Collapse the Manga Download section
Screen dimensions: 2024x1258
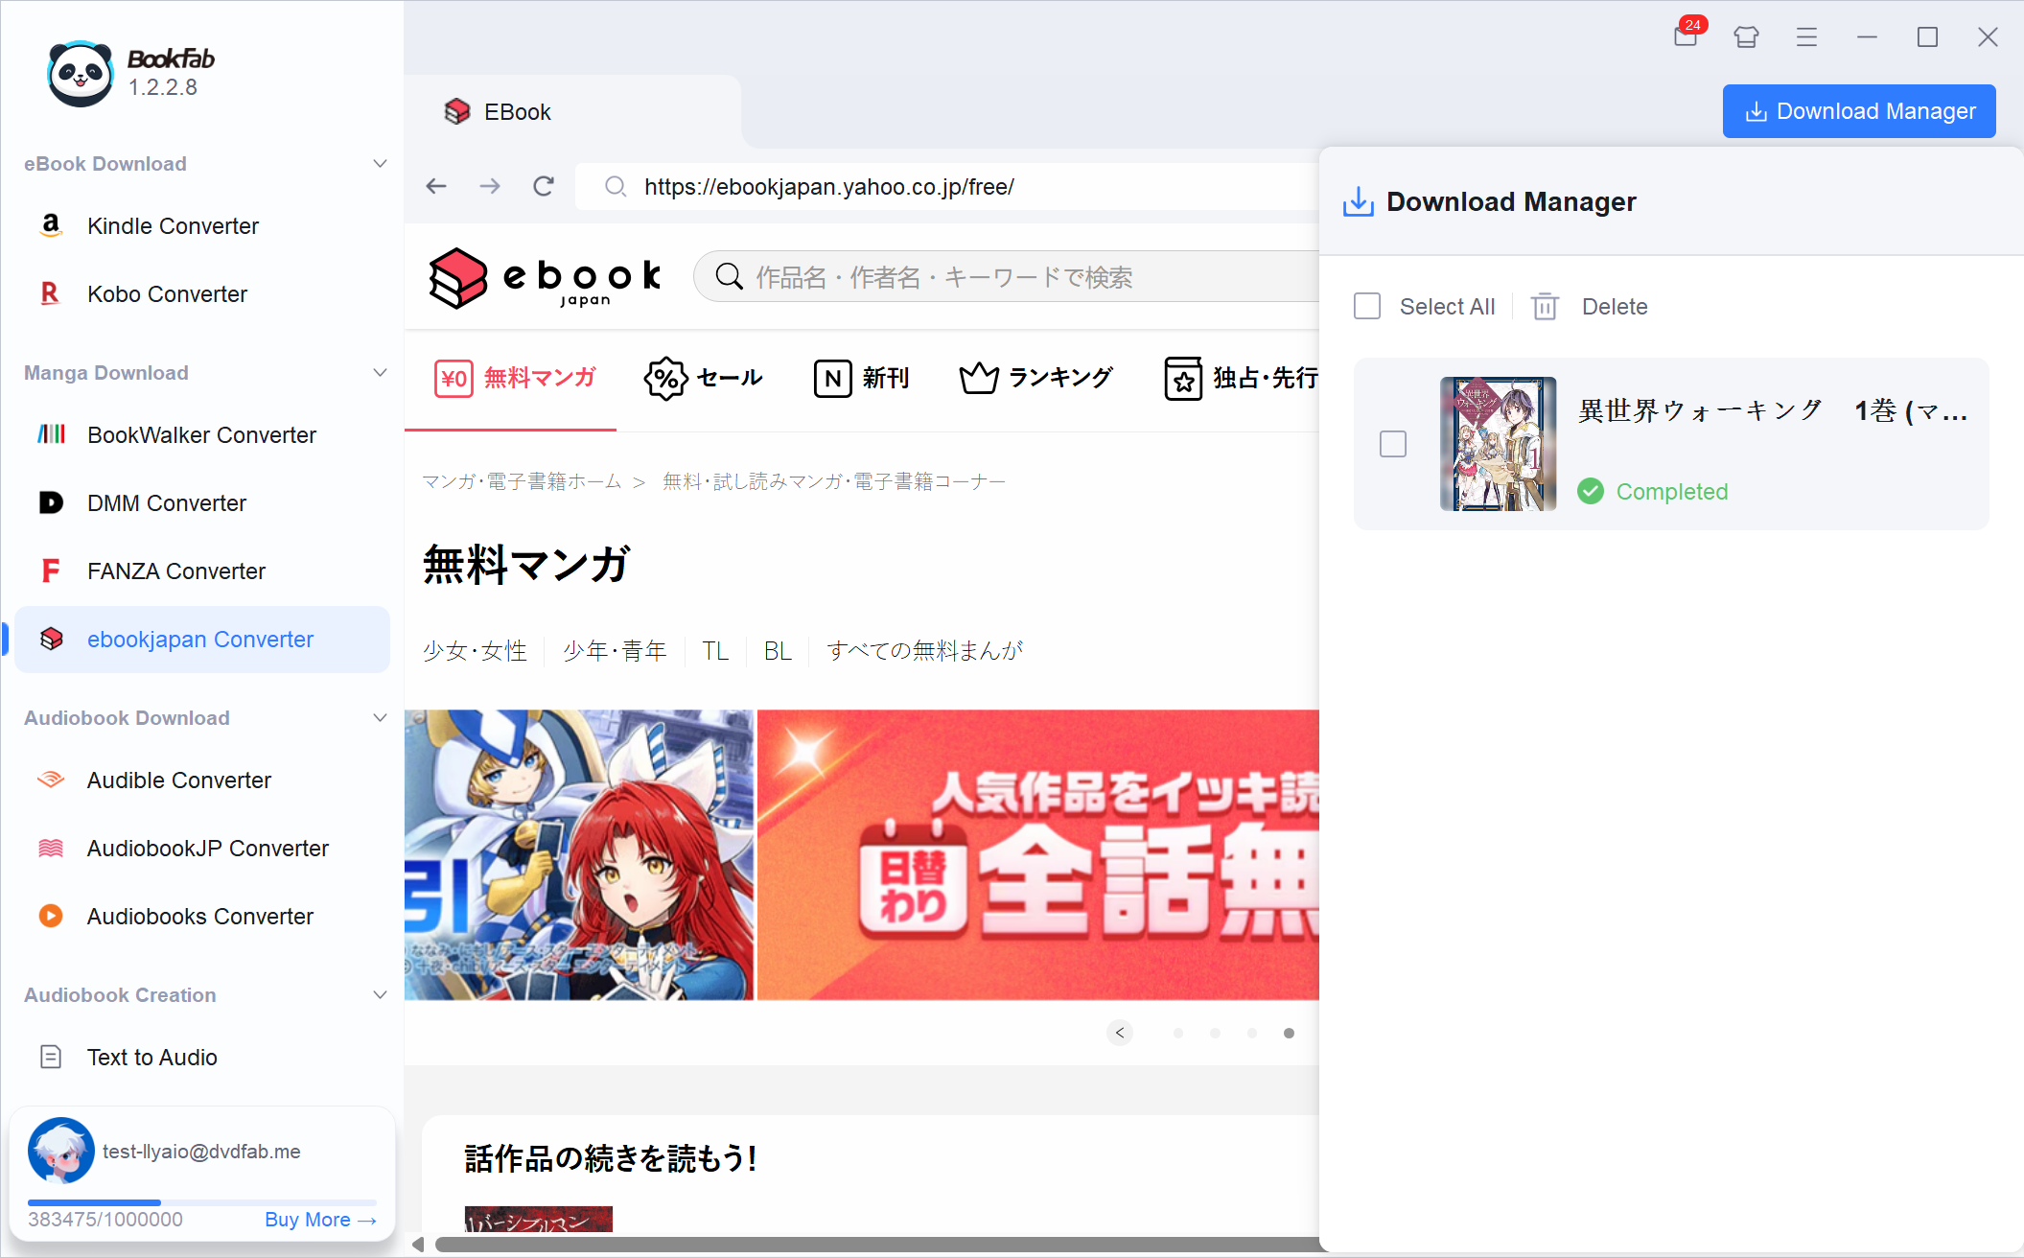tap(380, 372)
